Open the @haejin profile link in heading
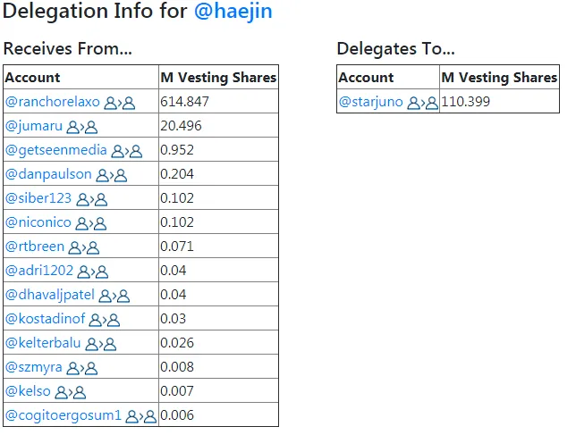 click(x=233, y=11)
